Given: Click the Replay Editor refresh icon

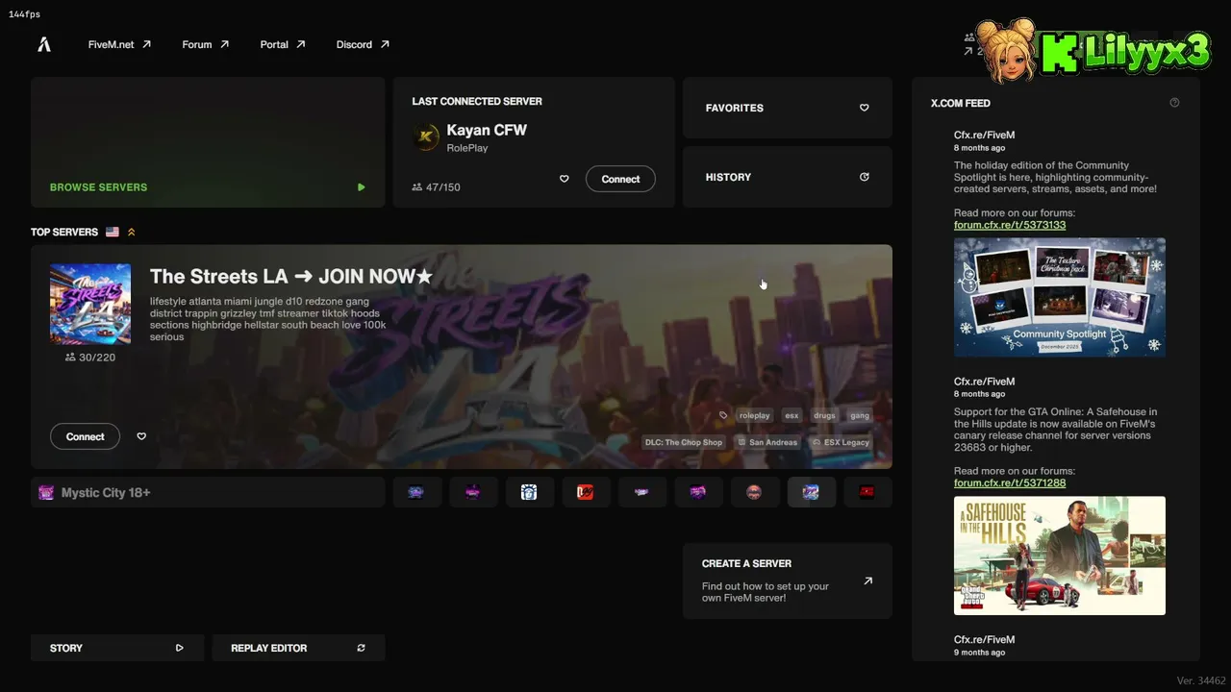Looking at the screenshot, I should pyautogui.click(x=361, y=648).
